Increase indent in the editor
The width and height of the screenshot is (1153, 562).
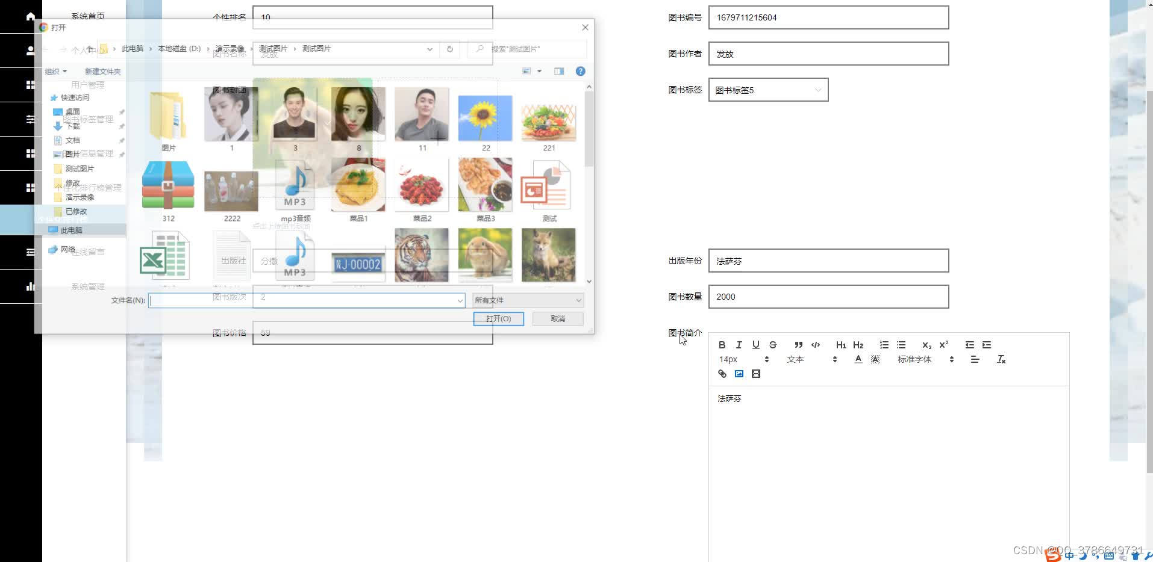click(x=987, y=345)
